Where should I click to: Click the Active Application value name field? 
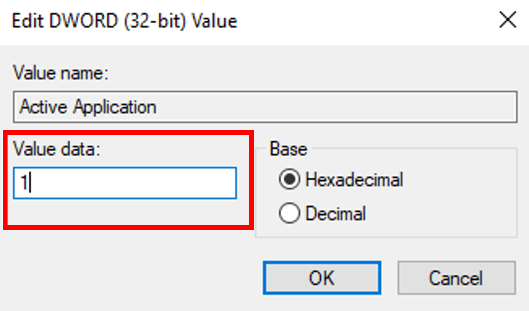264,107
